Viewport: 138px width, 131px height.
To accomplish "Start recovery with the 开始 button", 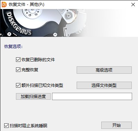I will (117, 125).
